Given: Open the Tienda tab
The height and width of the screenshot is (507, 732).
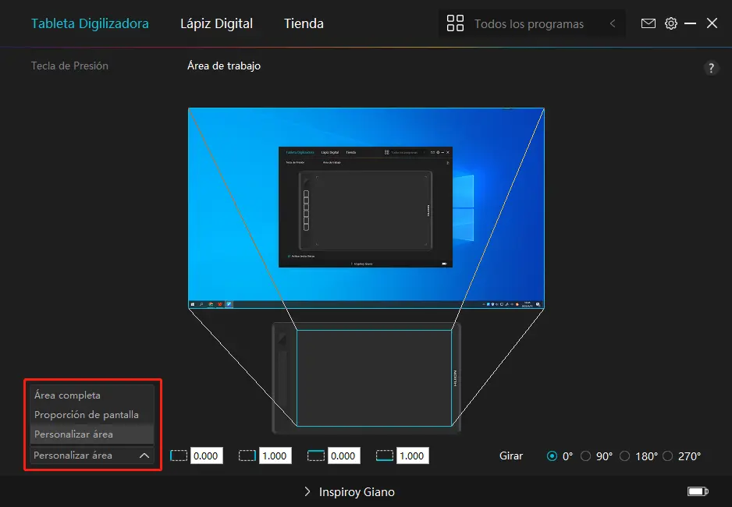Looking at the screenshot, I should (303, 23).
